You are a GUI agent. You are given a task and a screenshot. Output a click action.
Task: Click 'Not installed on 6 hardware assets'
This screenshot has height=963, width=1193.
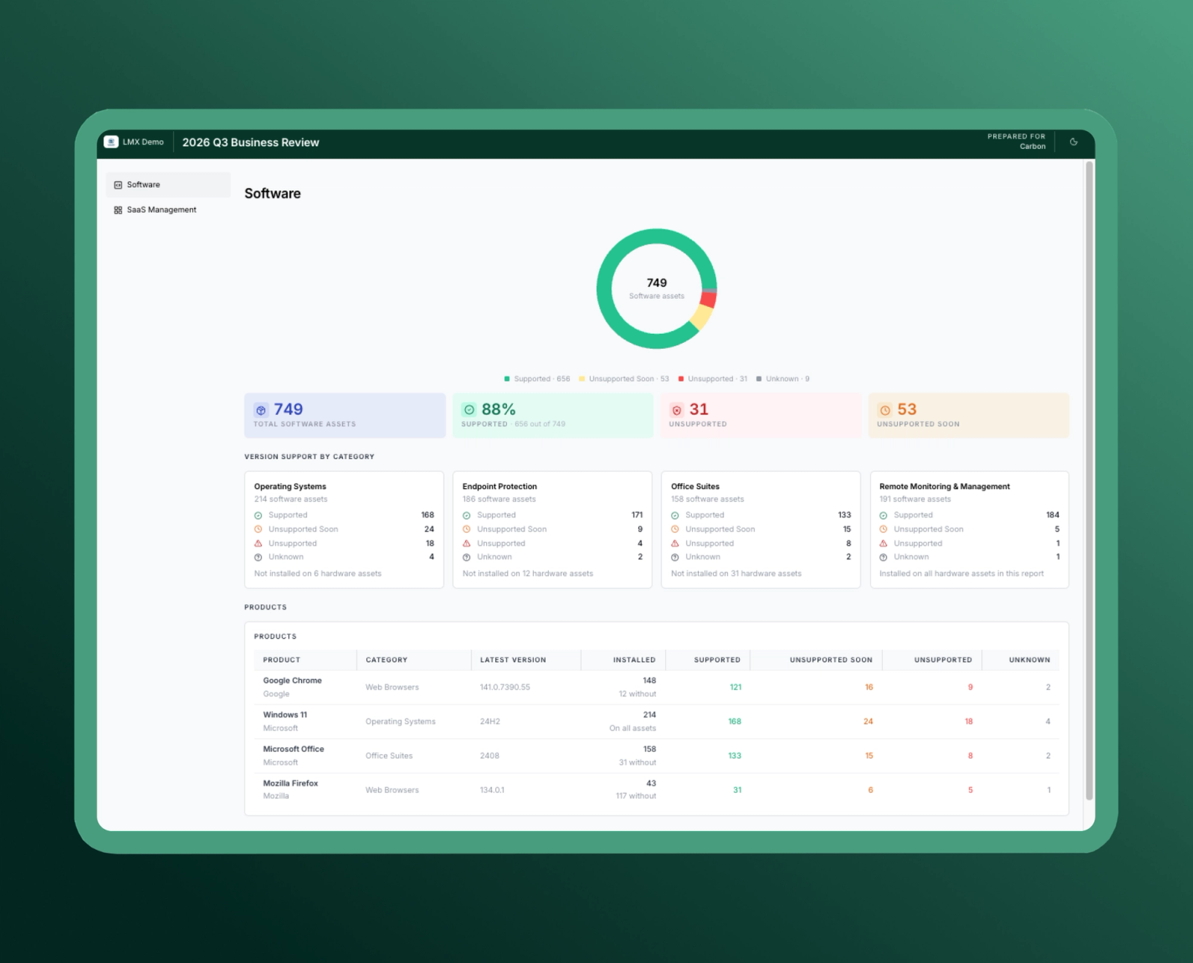[x=318, y=574]
